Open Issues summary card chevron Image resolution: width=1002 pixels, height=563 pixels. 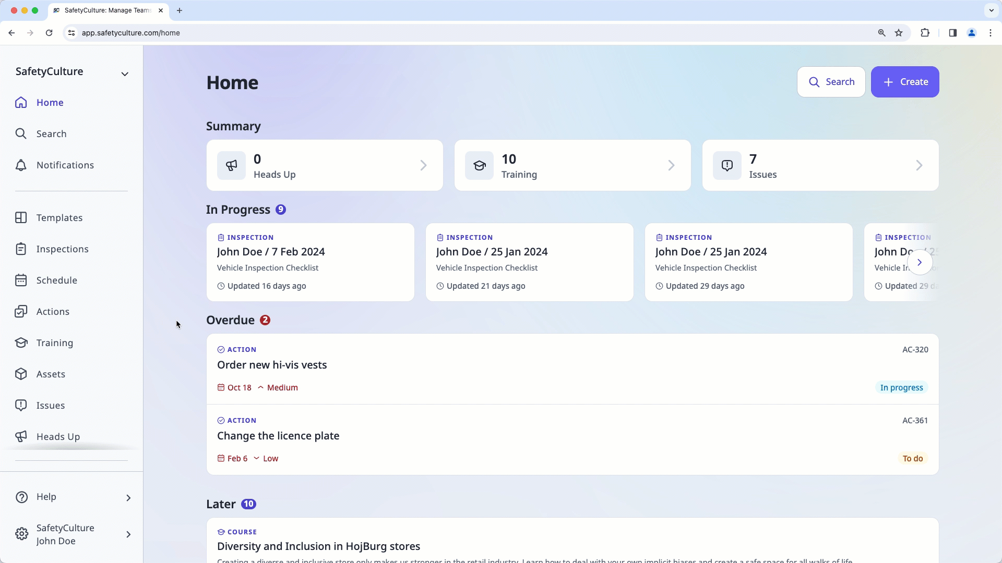point(919,166)
